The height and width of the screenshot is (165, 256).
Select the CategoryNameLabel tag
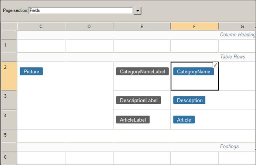point(142,71)
